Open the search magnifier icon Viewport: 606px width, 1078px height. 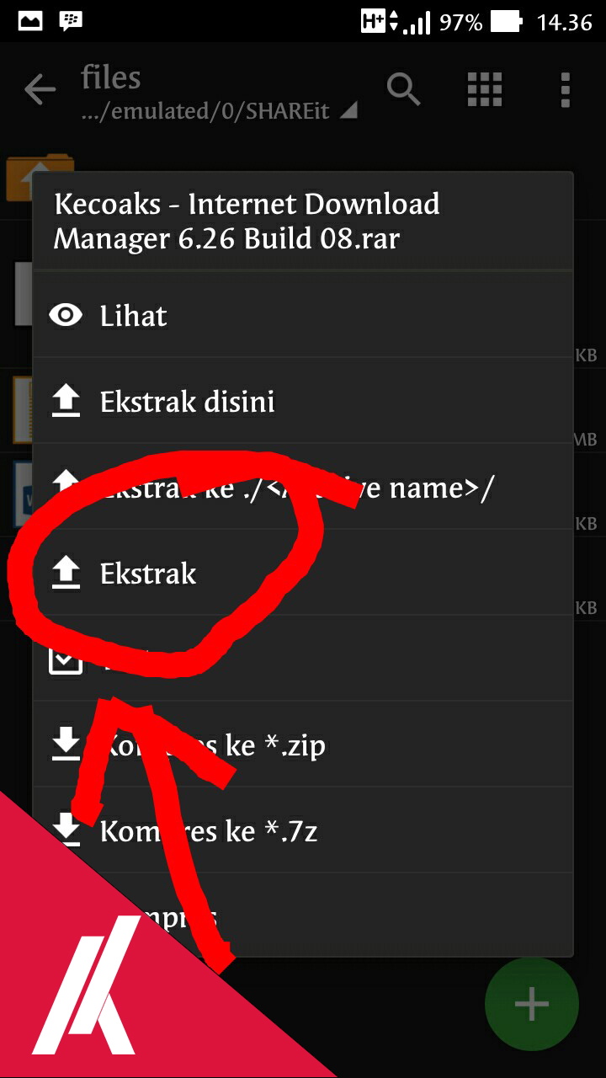404,88
